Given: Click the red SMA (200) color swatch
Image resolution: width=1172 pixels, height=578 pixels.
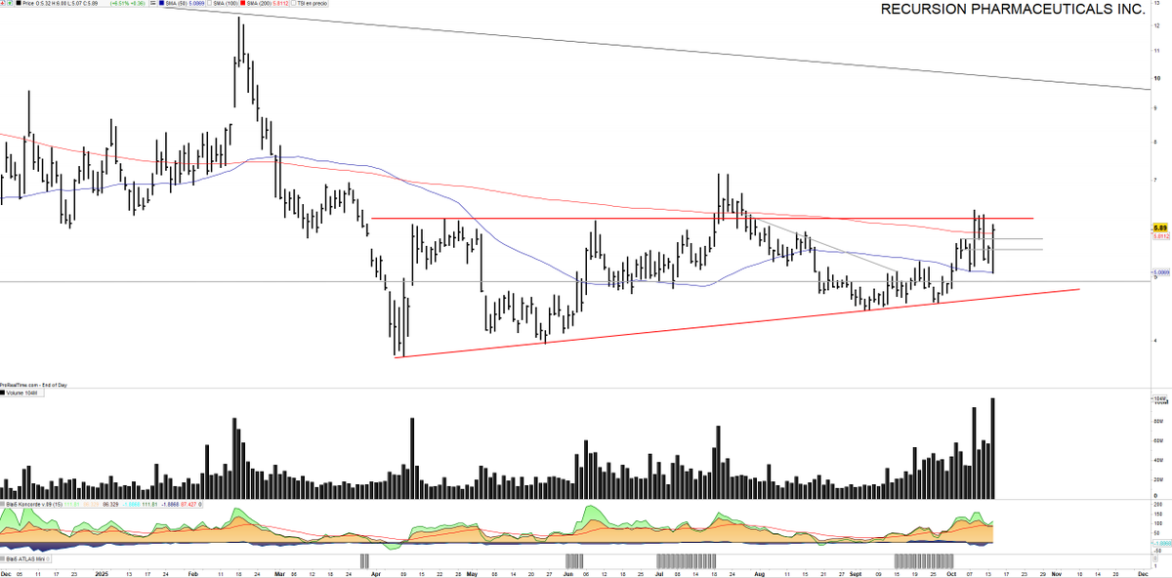Looking at the screenshot, I should coord(242,3).
